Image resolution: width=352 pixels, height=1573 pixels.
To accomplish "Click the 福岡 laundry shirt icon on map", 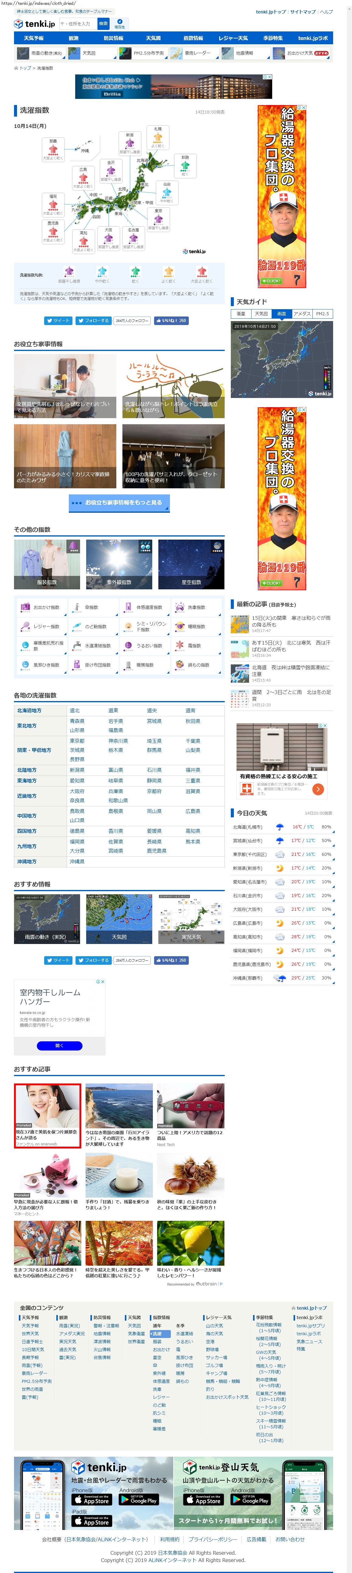I will click(x=53, y=205).
